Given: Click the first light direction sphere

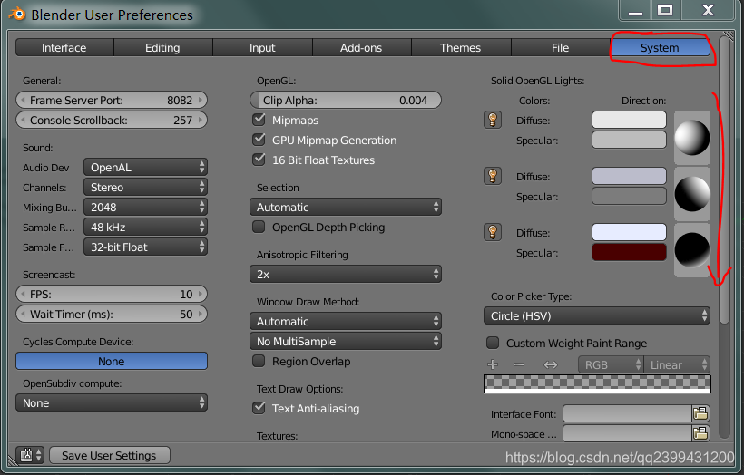Looking at the screenshot, I should (x=691, y=138).
